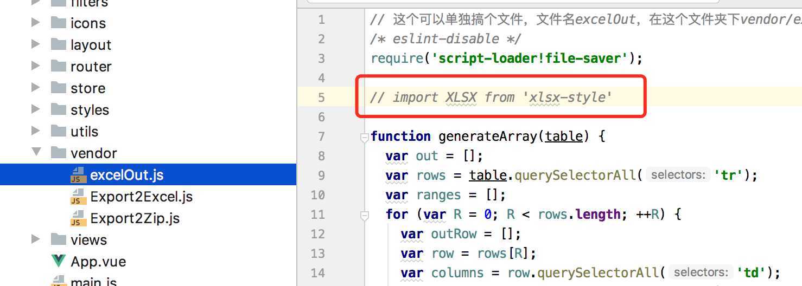Click the 'tr' string on line 9
802x286 pixels.
tap(728, 175)
